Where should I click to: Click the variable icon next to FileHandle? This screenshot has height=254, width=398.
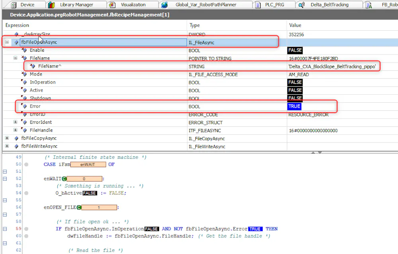tap(24, 130)
